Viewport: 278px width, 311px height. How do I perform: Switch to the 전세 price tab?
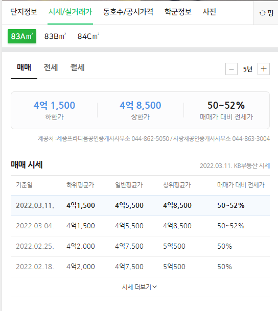[51, 67]
